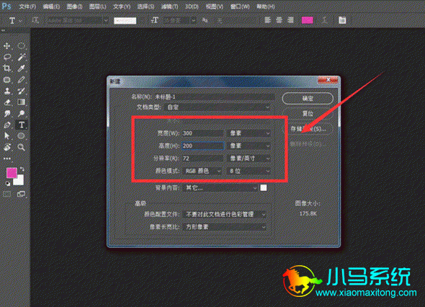This screenshot has width=425, height=307.
Task: Toggle Quick Mask mode icon
Action: (x=7, y=194)
